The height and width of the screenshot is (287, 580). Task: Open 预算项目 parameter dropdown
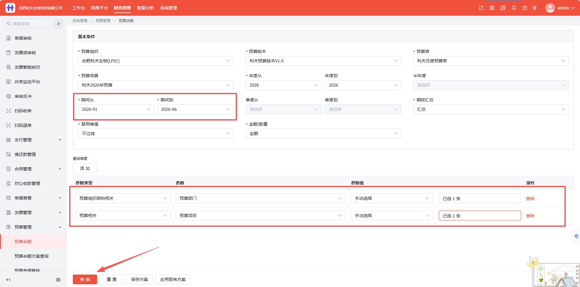point(261,216)
